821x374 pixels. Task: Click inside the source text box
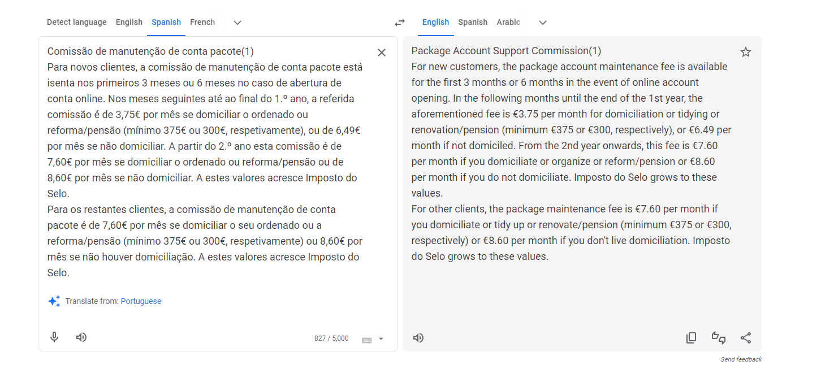coord(206,162)
